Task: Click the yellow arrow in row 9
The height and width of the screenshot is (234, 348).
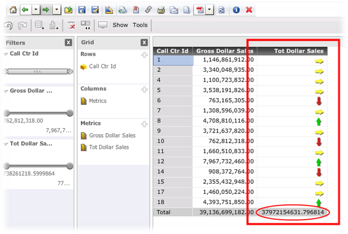Action: pyautogui.click(x=319, y=133)
